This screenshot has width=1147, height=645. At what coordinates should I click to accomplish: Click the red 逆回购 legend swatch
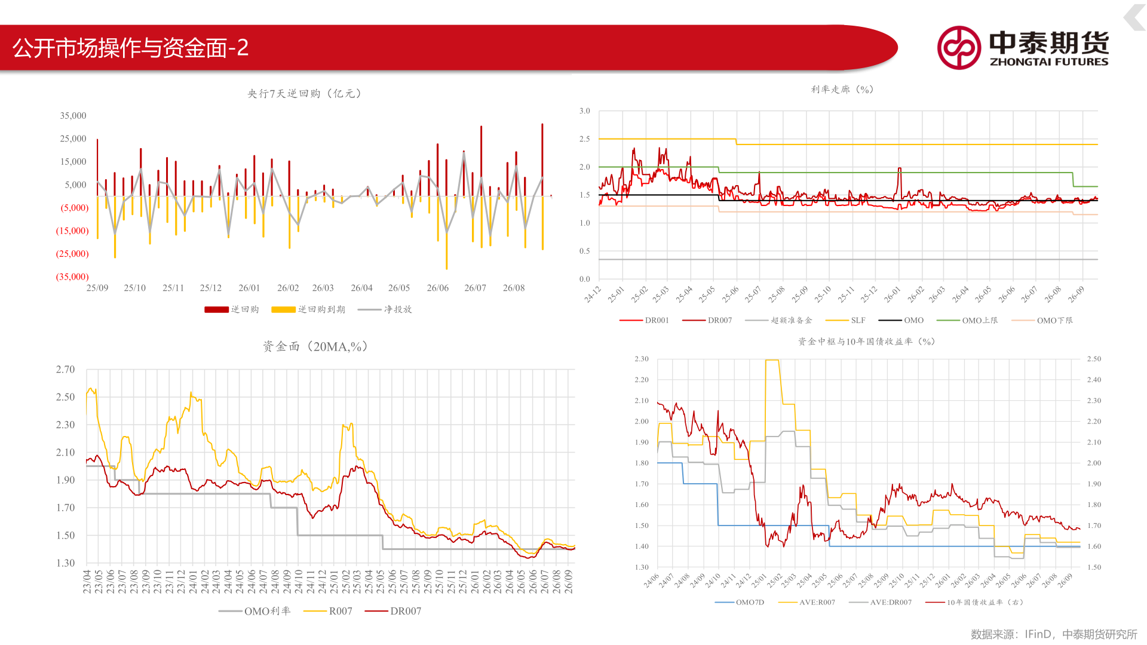(x=216, y=309)
